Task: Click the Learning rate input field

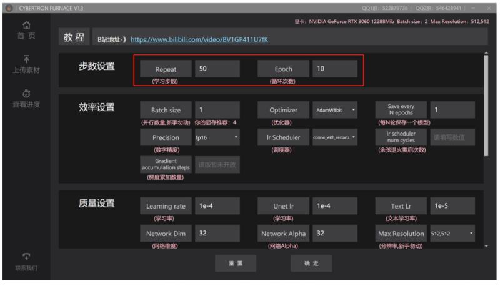Action: click(x=217, y=206)
